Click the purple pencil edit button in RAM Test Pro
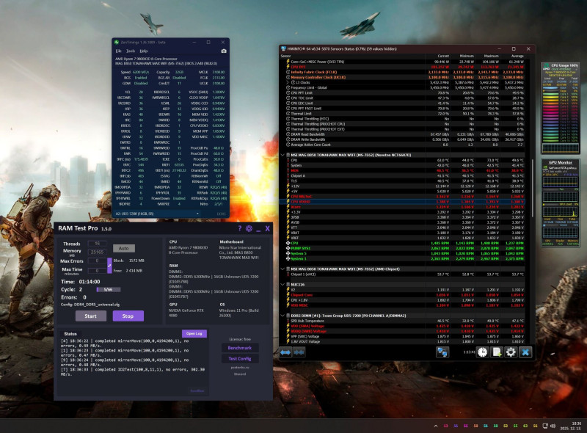The image size is (587, 433). coord(109,266)
